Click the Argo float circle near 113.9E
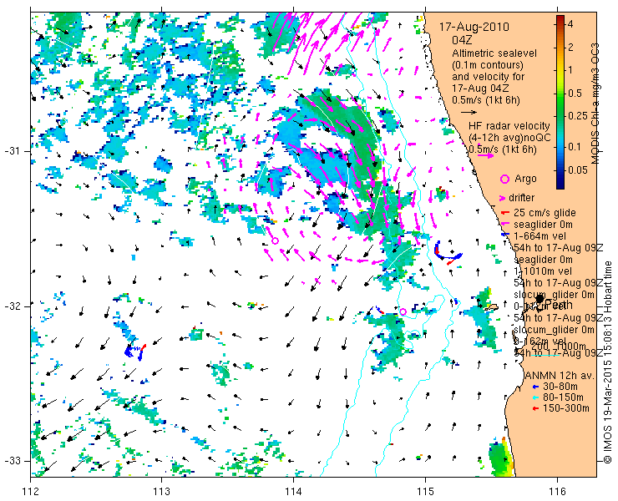This screenshot has height=501, width=618. [275, 240]
